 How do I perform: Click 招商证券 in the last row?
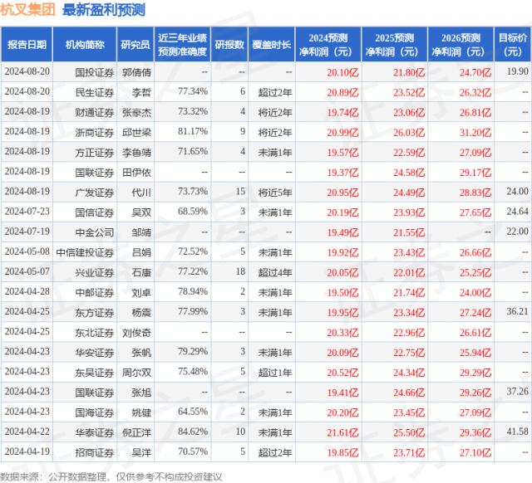point(92,451)
